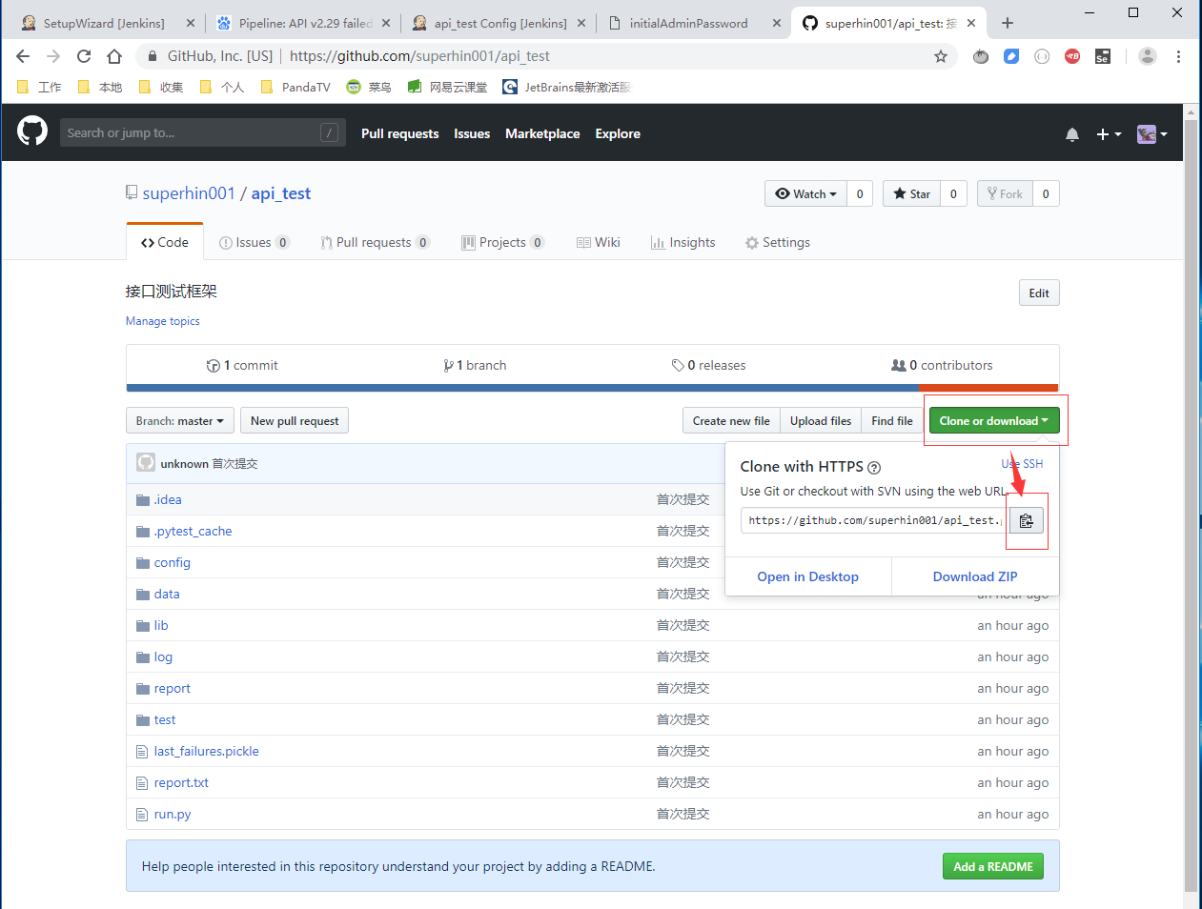Screen dimensions: 1202x909
Task: Click Upload files button
Action: pyautogui.click(x=821, y=420)
